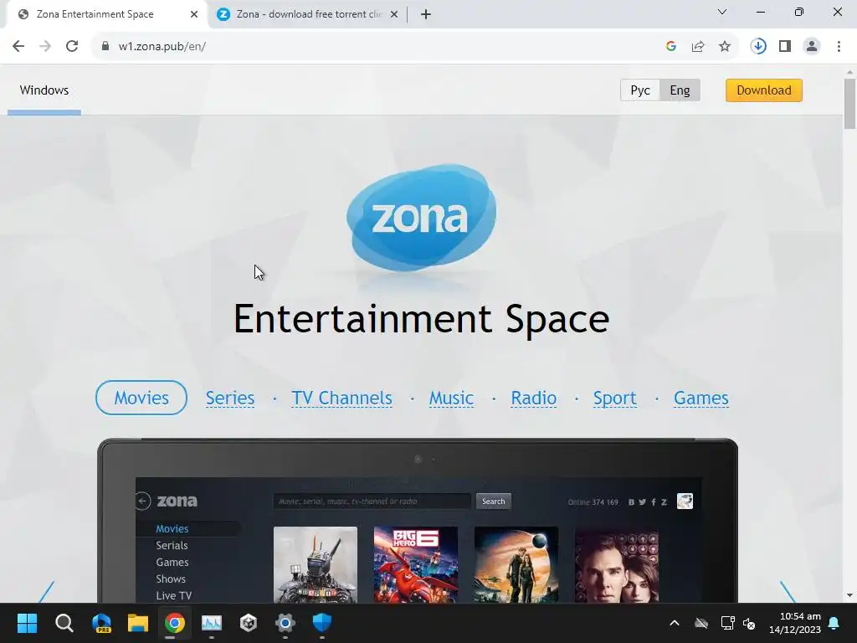The width and height of the screenshot is (857, 643).
Task: Click back arrow in Zona preview
Action: pyautogui.click(x=142, y=501)
